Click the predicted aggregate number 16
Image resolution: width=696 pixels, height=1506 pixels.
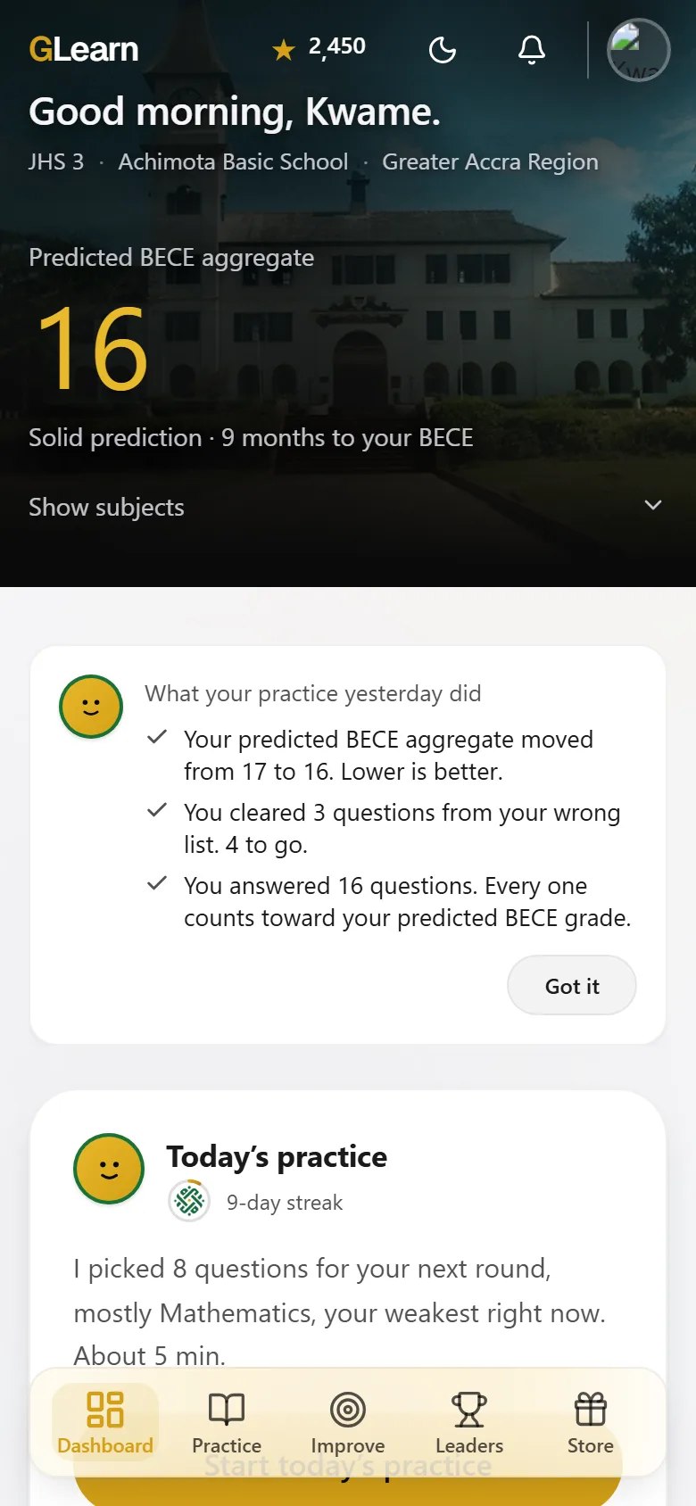click(x=93, y=349)
